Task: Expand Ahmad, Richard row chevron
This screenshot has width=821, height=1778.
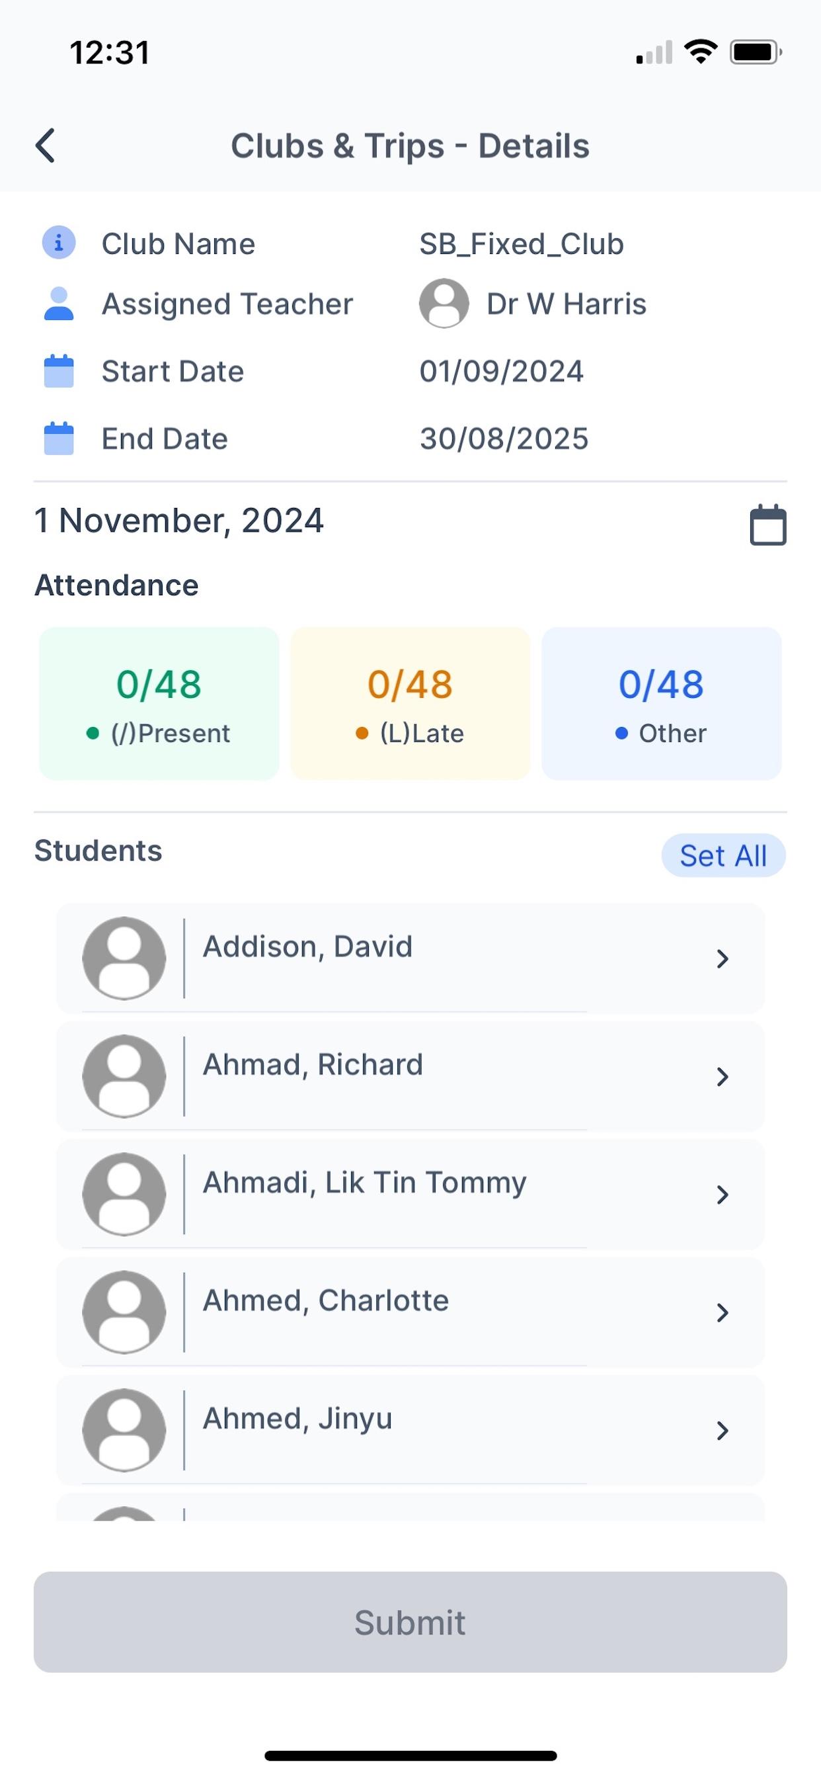Action: click(723, 1077)
